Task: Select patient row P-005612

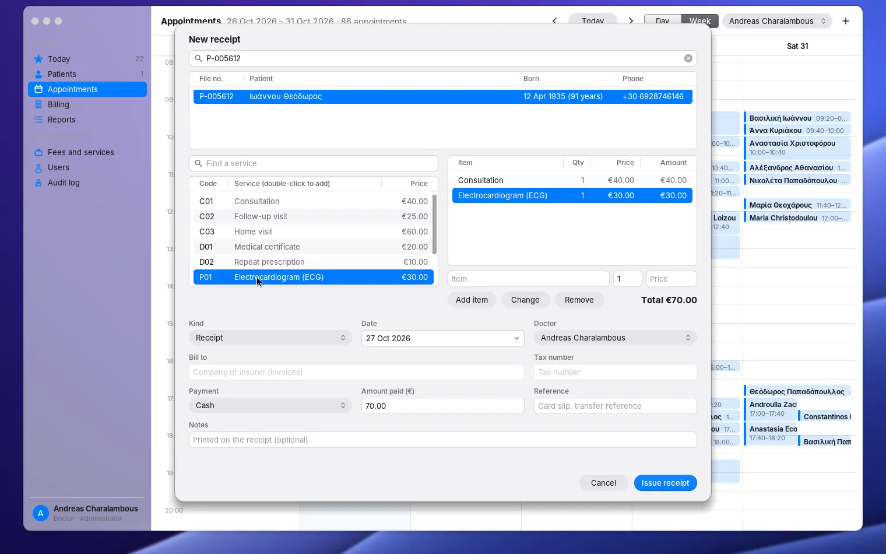Action: [x=443, y=96]
